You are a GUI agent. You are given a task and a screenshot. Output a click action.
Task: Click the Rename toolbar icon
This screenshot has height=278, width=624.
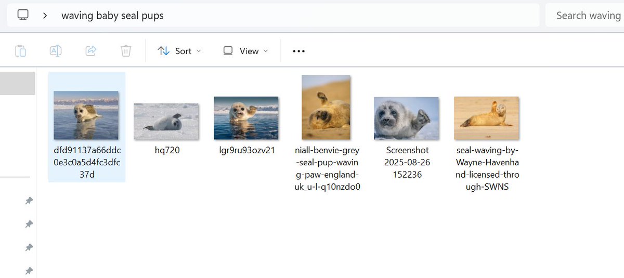coord(56,51)
